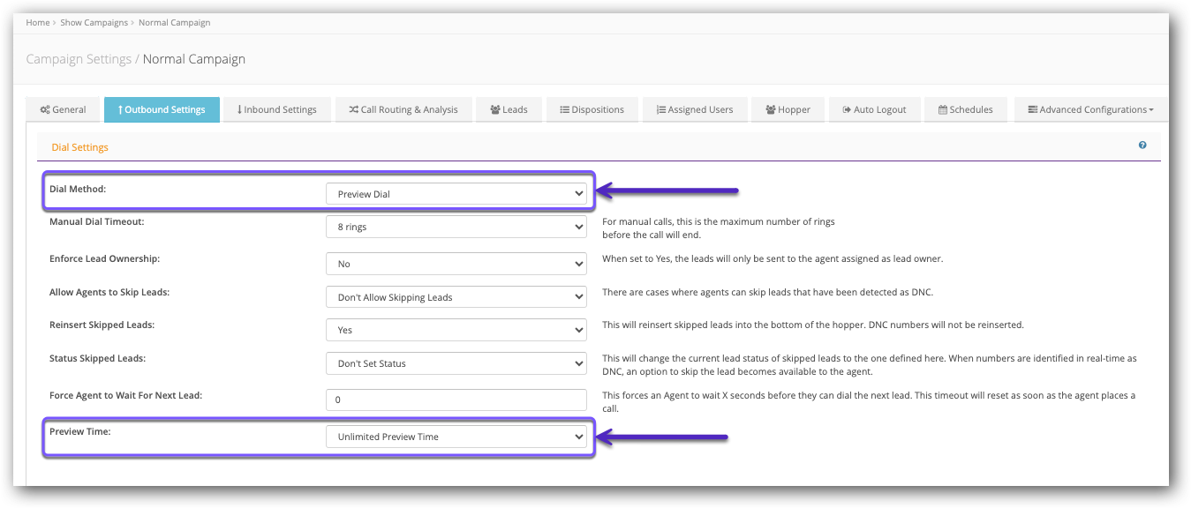Open the Call Routing & Analysis tab
This screenshot has width=1191, height=508.
(403, 109)
